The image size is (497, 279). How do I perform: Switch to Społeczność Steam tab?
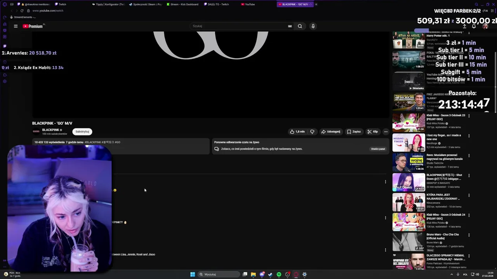[x=145, y=4]
